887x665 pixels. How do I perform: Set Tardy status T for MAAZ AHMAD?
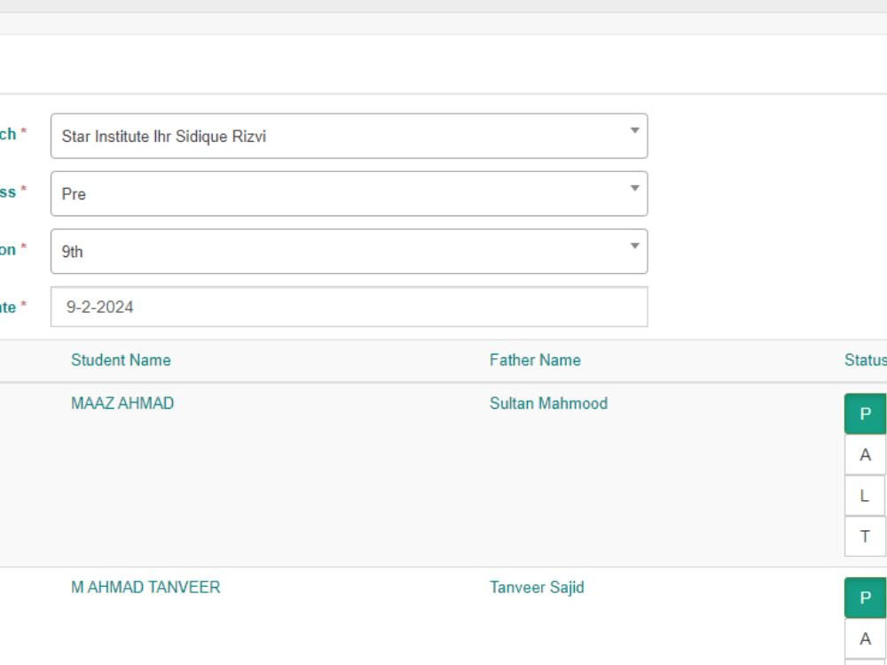click(x=865, y=536)
